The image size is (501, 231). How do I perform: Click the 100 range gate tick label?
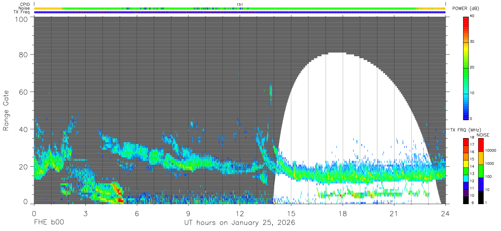21,19
